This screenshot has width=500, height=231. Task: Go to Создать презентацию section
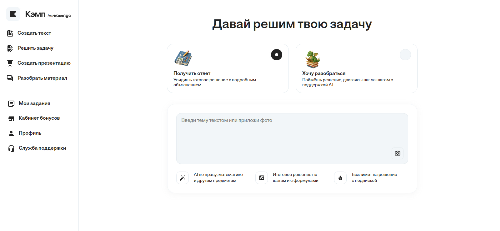[x=44, y=63]
